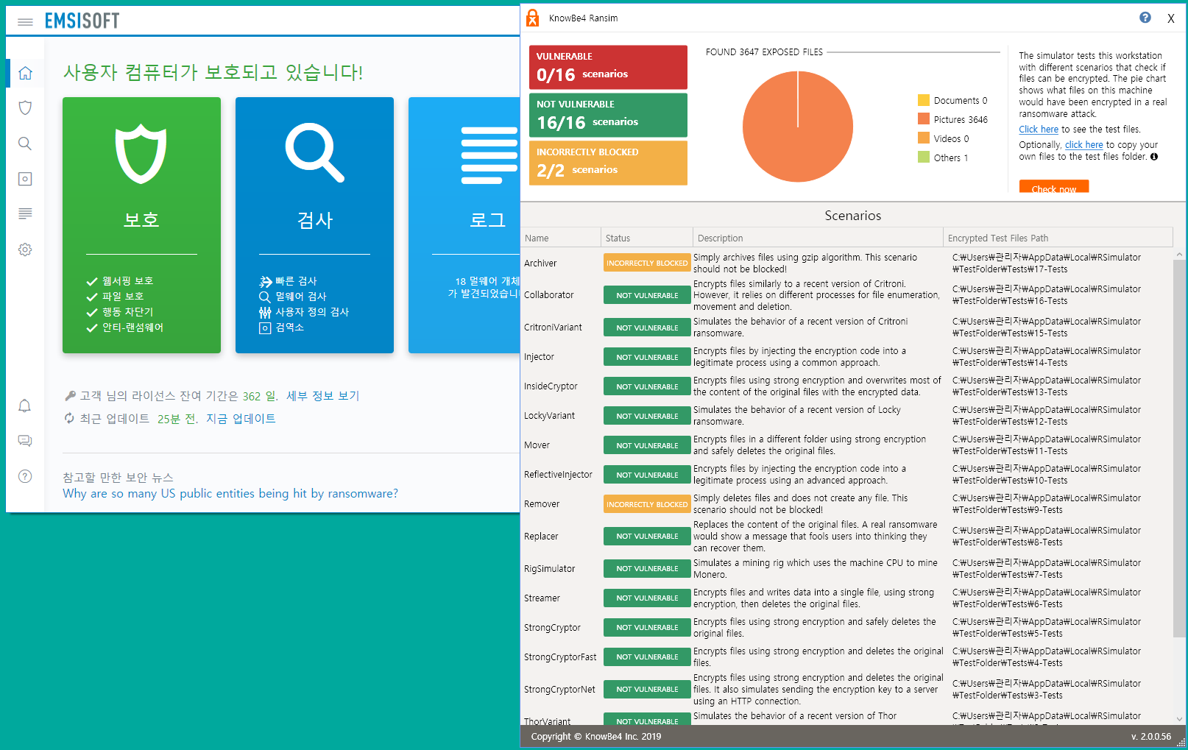
Task: Click the NOT VULNERABLE 16/16 scenarios panel
Action: click(608, 115)
